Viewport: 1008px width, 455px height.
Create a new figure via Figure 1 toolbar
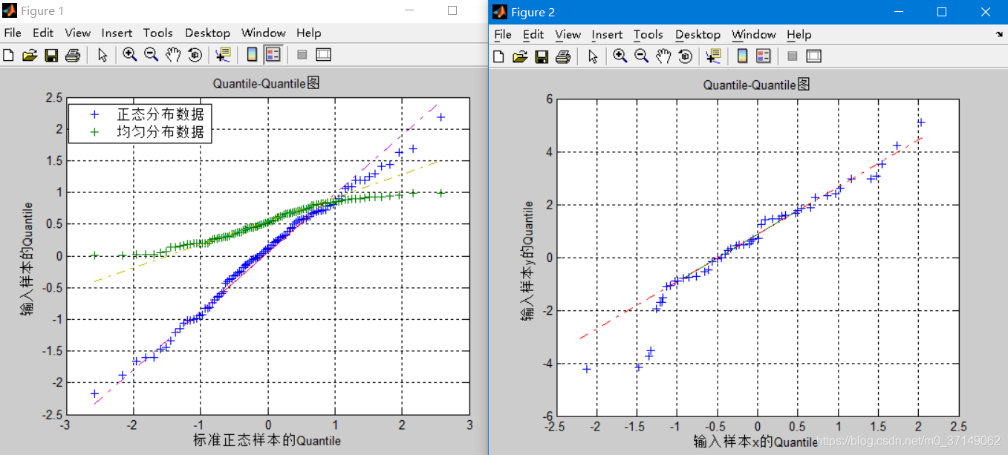(x=8, y=54)
